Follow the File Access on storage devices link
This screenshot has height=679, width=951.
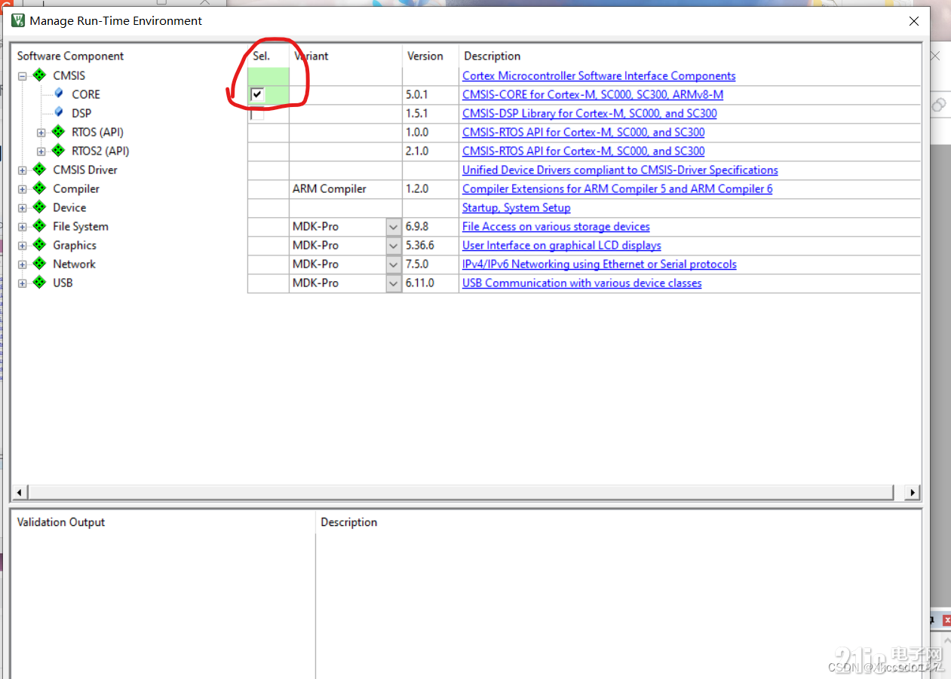[556, 226]
